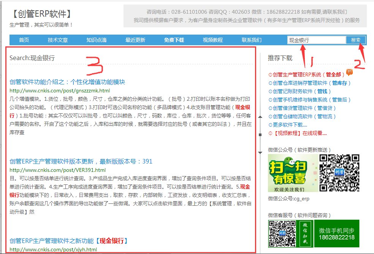This screenshot has height=254, width=374.
Task: Click the green 扫一扫有惊喜 banner image
Action: click(x=293, y=173)
